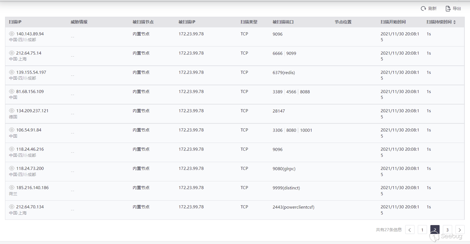Click the export (导出) file icon
The image size is (470, 244).
(448, 9)
